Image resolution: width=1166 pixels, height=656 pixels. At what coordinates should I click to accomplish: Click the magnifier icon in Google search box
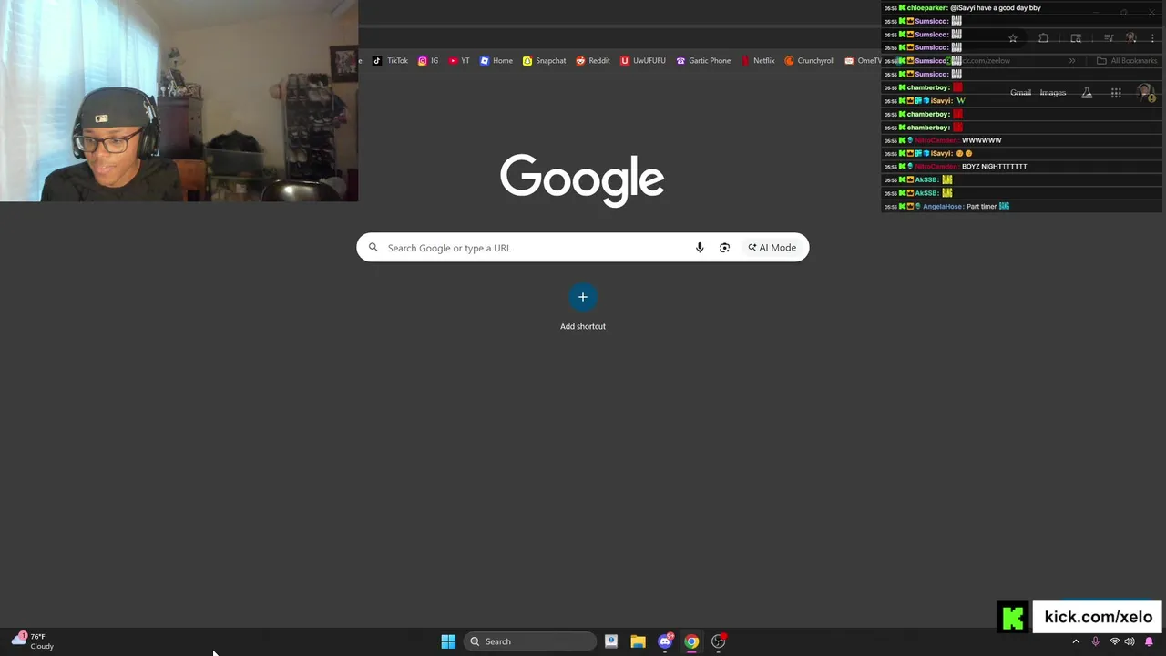[373, 248]
